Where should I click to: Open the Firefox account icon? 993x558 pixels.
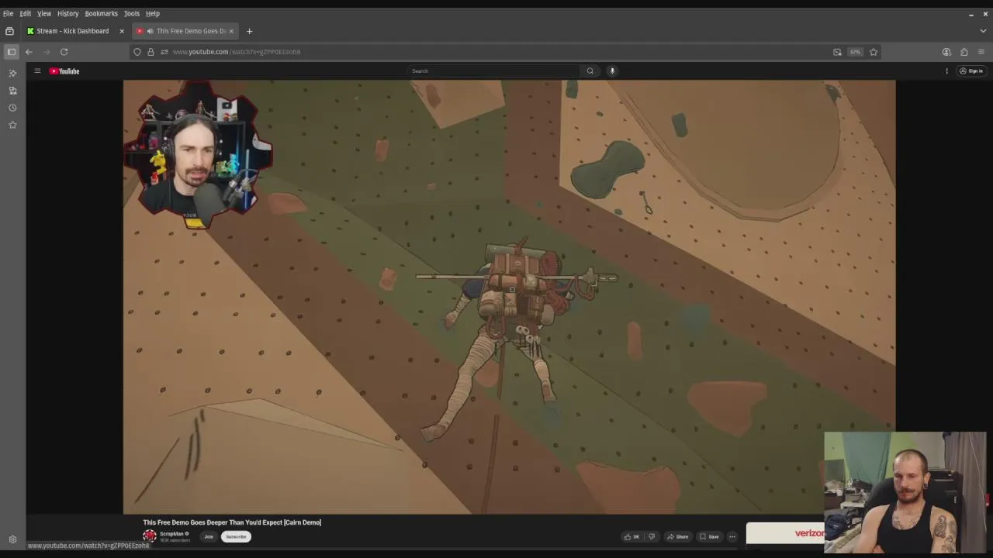click(x=946, y=52)
